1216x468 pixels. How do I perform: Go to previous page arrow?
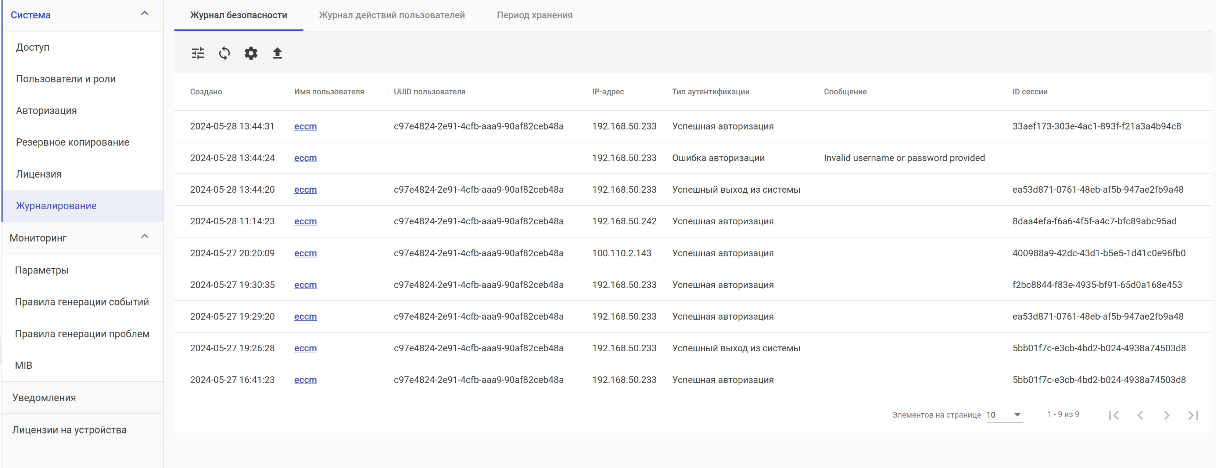click(x=1140, y=415)
